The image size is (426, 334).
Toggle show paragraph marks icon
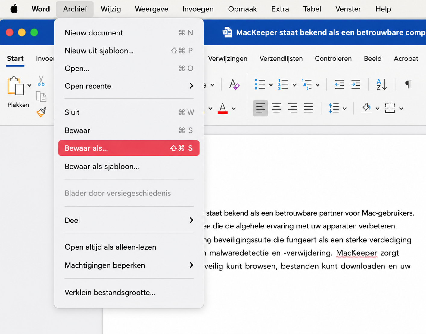coord(408,84)
